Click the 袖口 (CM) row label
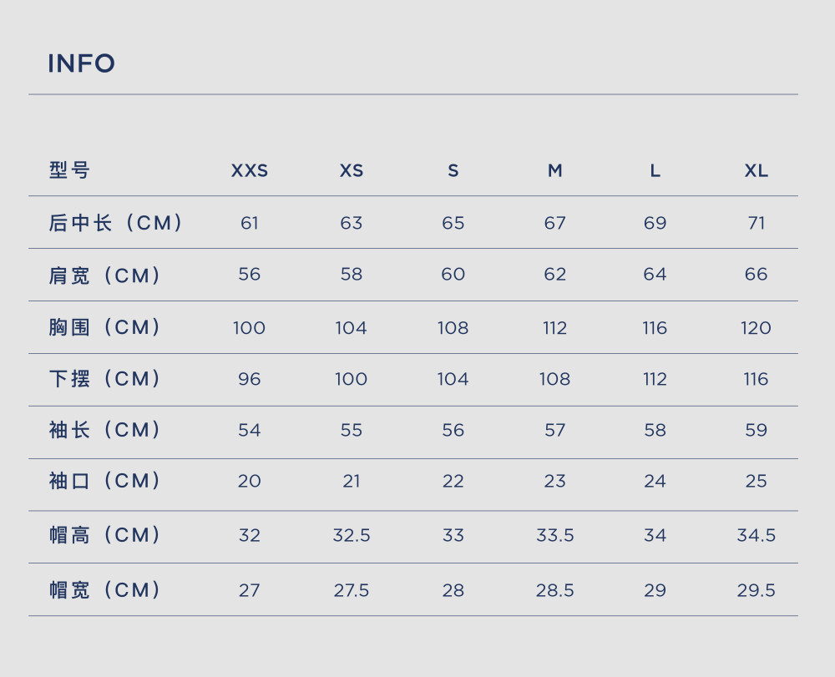The image size is (835, 677). coord(104,481)
